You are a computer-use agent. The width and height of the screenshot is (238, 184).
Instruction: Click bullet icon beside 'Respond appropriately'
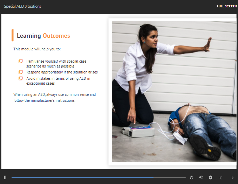(21, 72)
